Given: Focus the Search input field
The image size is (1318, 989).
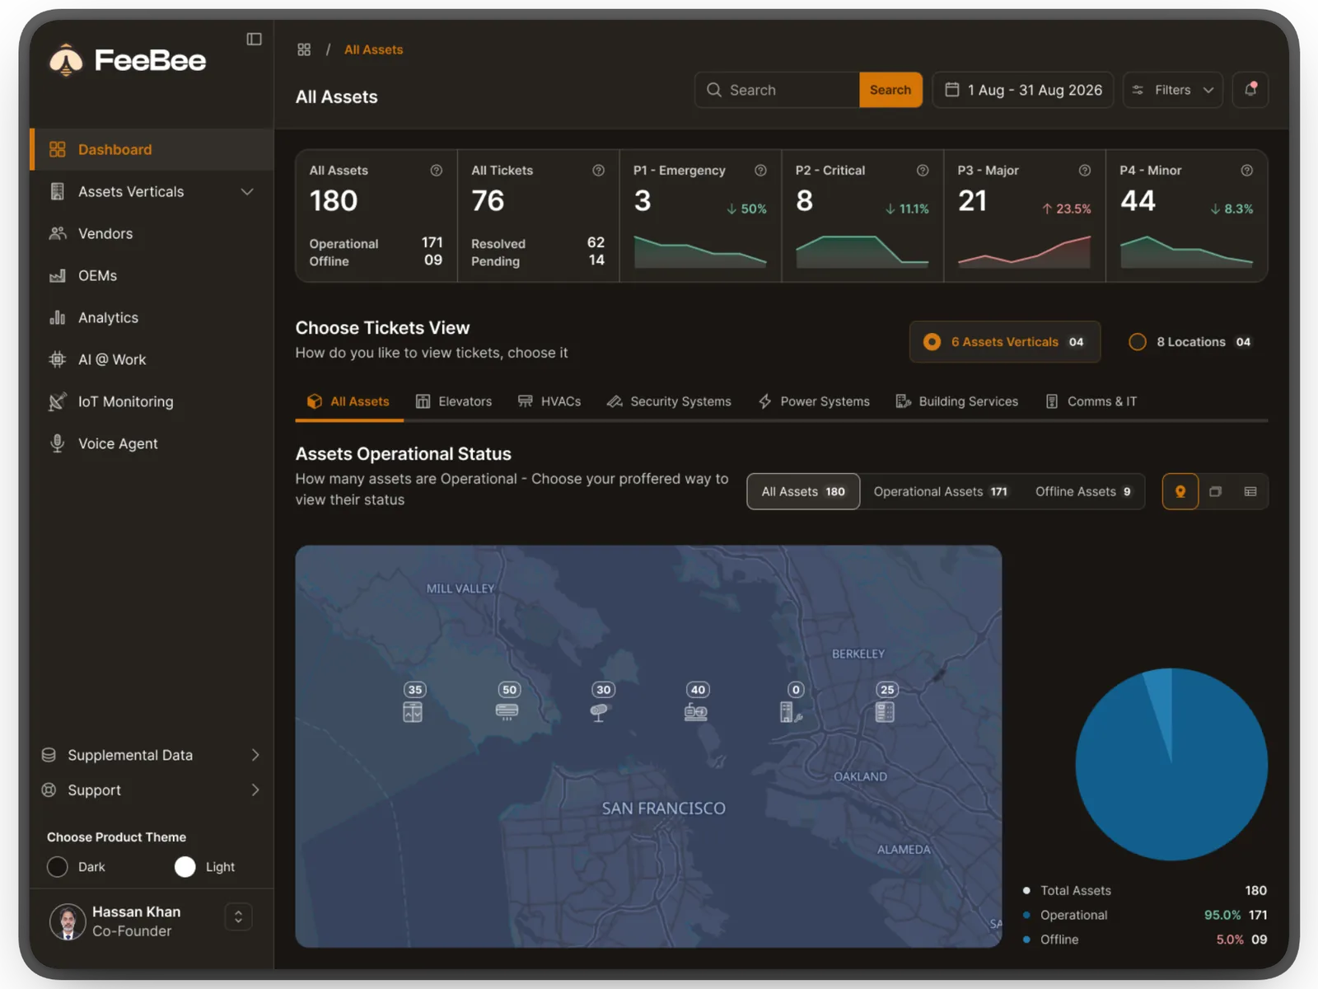Looking at the screenshot, I should (777, 90).
